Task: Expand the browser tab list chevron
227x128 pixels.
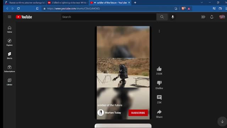Action: 201,2
